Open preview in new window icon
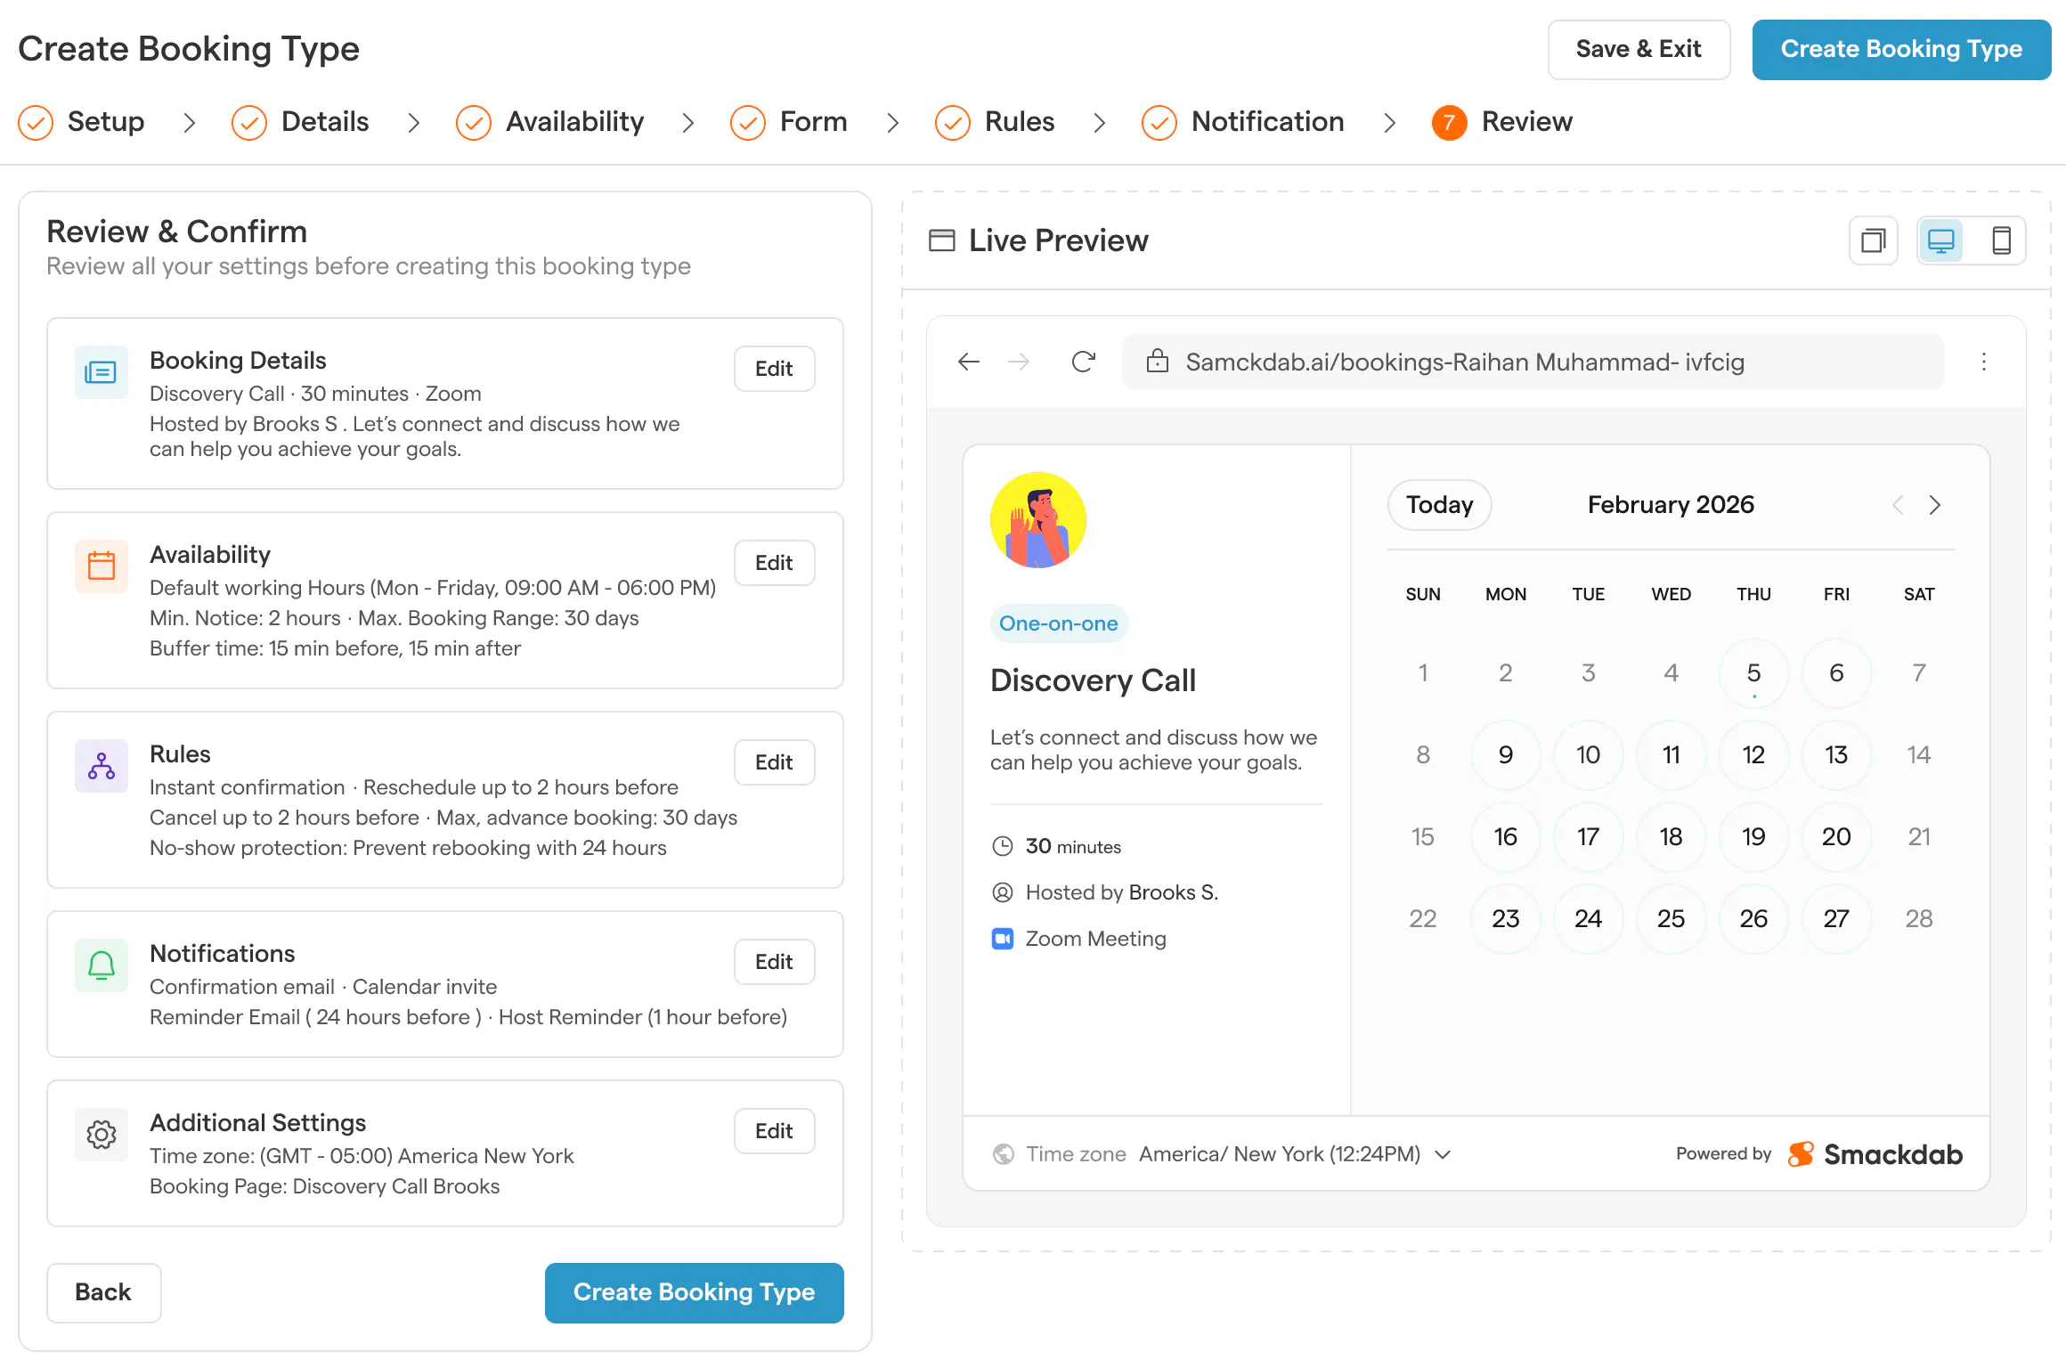 1874,240
